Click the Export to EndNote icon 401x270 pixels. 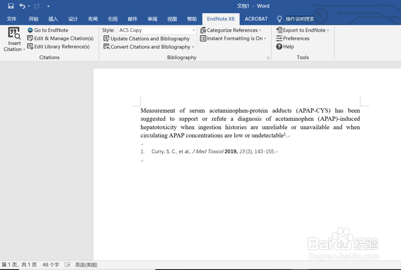click(279, 30)
